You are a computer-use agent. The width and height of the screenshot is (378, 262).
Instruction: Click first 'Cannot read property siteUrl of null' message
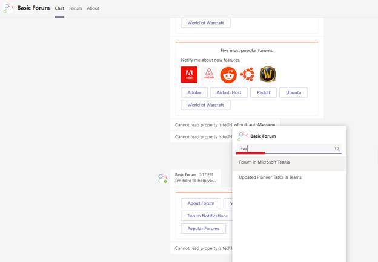[x=225, y=125]
